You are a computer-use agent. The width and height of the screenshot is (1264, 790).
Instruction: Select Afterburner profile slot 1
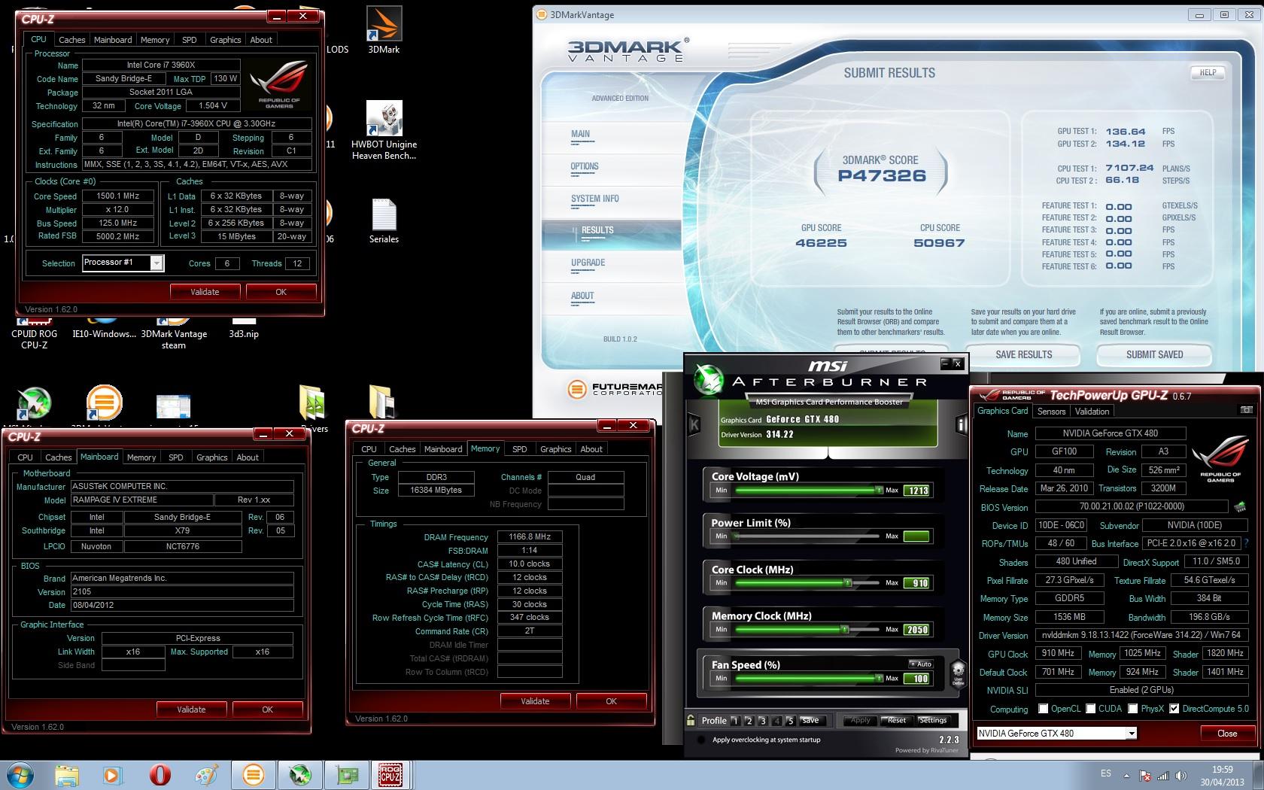[735, 721]
